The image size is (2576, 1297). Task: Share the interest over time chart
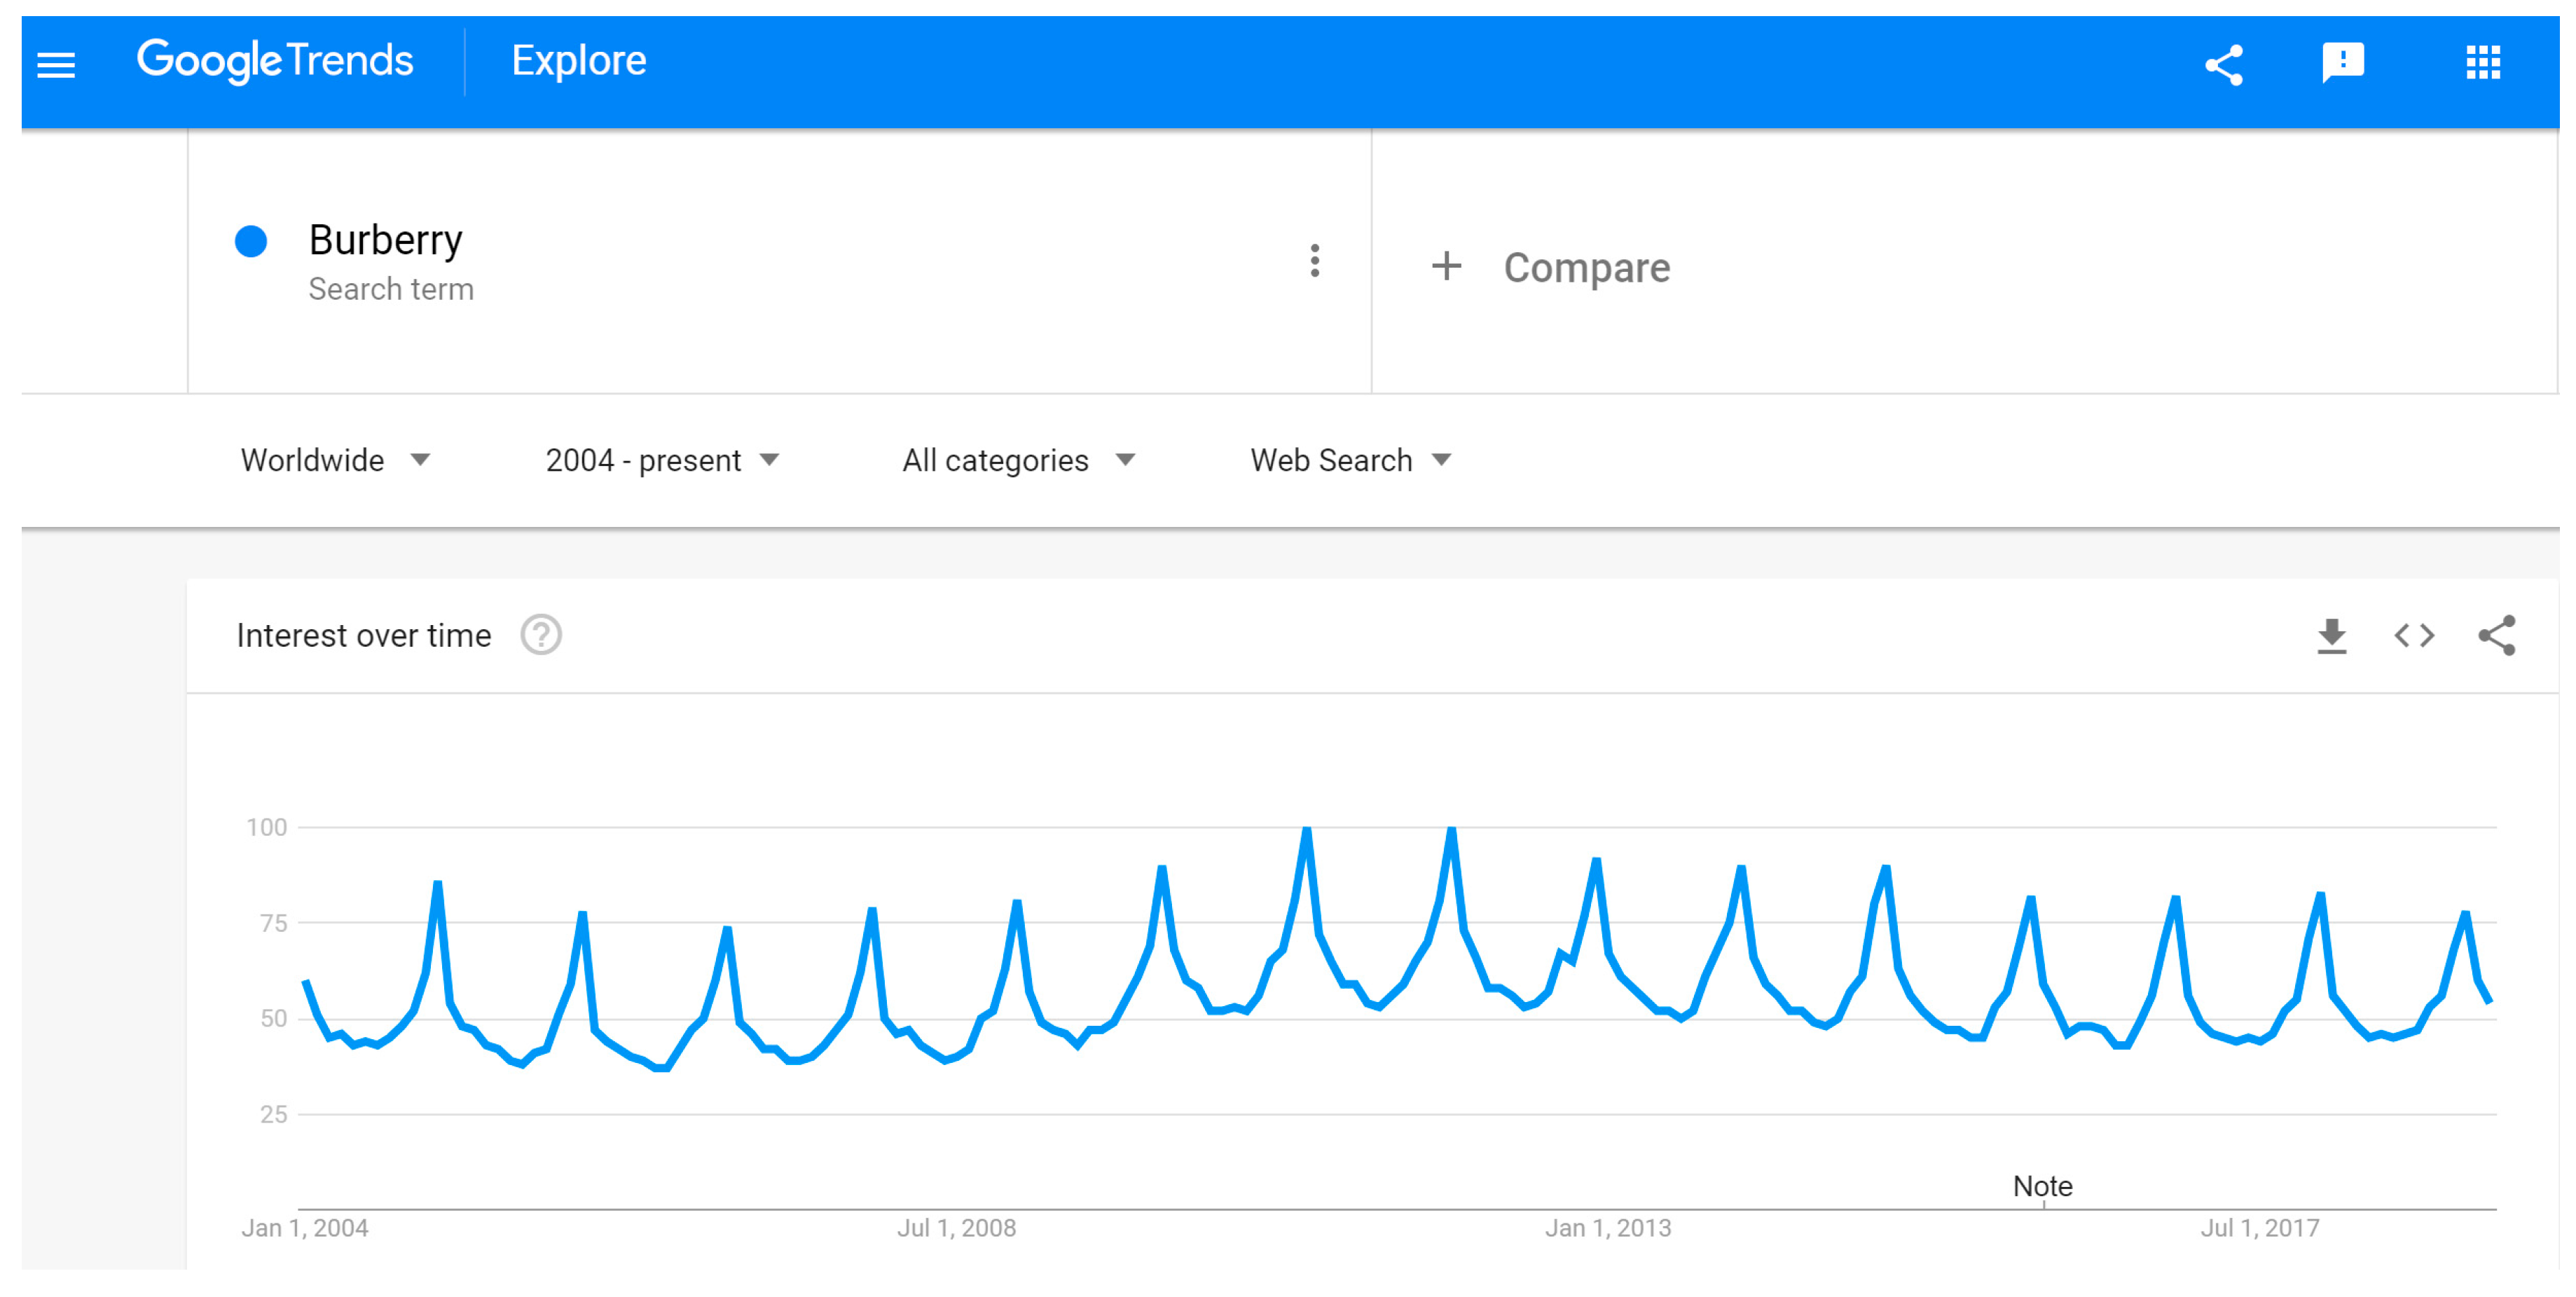pos(2496,635)
